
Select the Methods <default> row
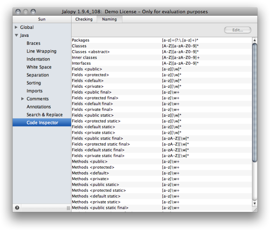(x=162, y=173)
